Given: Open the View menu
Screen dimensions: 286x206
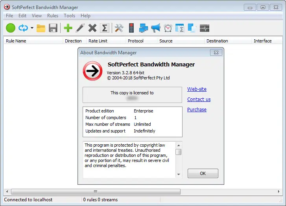Looking at the screenshot, I should (37, 16).
